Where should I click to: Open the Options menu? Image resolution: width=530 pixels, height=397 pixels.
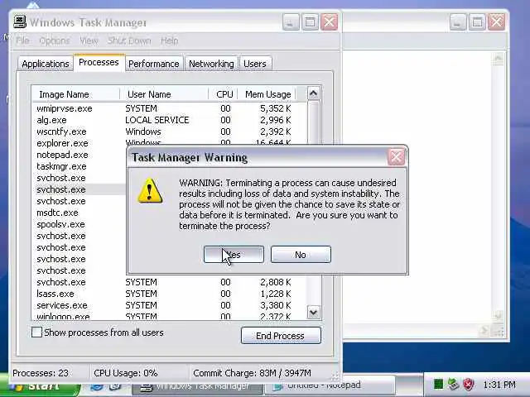(x=55, y=41)
